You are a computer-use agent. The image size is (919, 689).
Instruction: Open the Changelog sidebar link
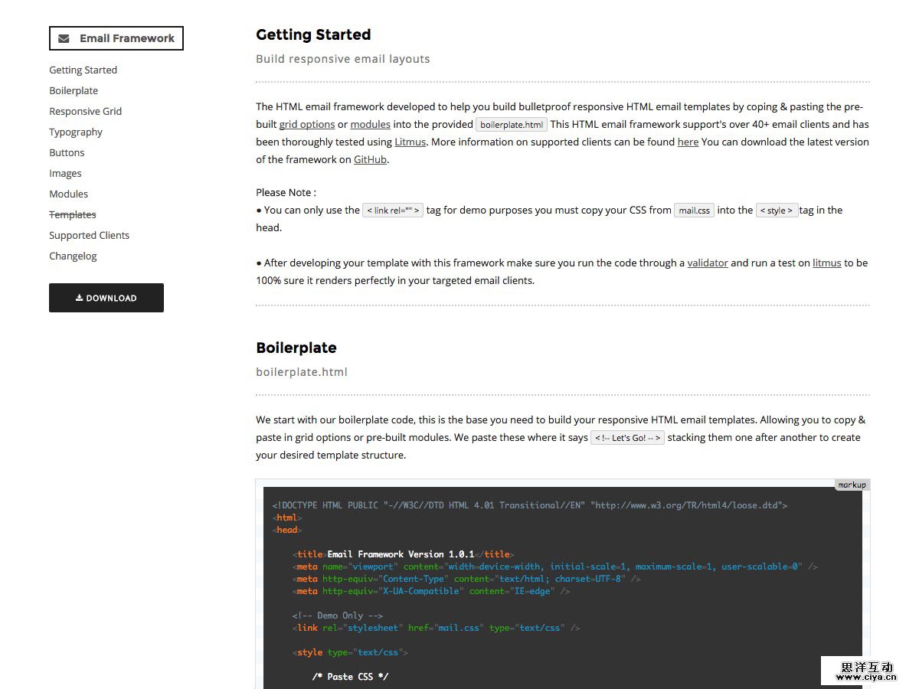(x=73, y=256)
